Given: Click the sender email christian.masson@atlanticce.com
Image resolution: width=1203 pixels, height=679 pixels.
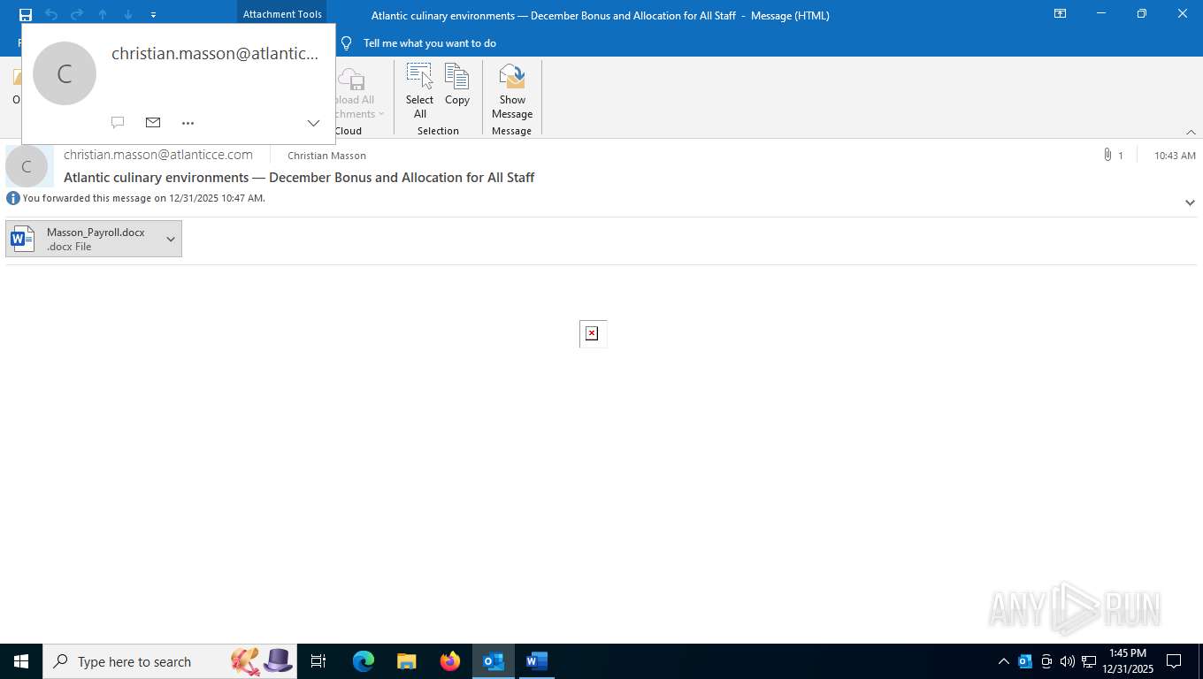Looking at the screenshot, I should coord(158,154).
